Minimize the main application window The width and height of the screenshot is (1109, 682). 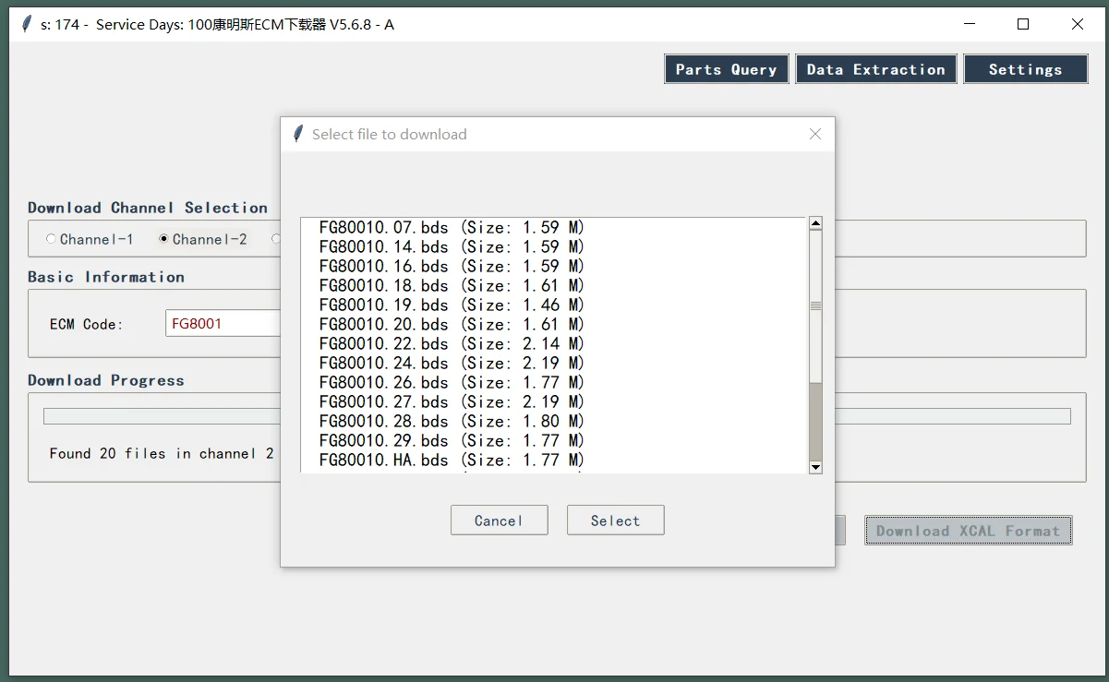coord(970,24)
